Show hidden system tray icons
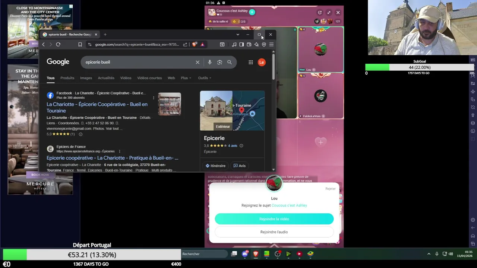The image size is (477, 268). (x=429, y=254)
